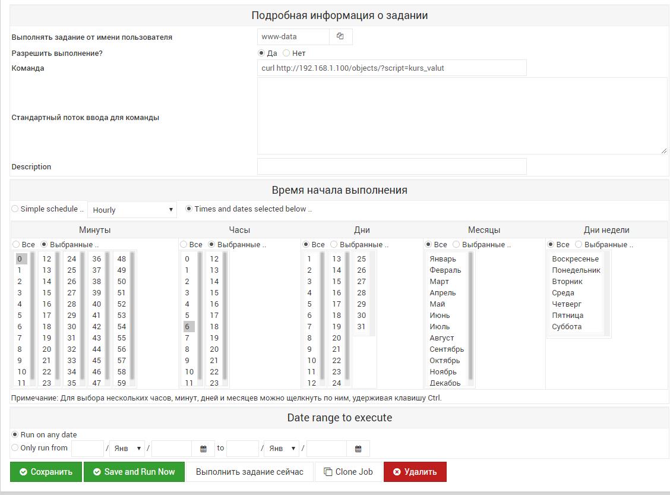Click the Clone Job button
This screenshot has width=670, height=495.
(x=348, y=472)
